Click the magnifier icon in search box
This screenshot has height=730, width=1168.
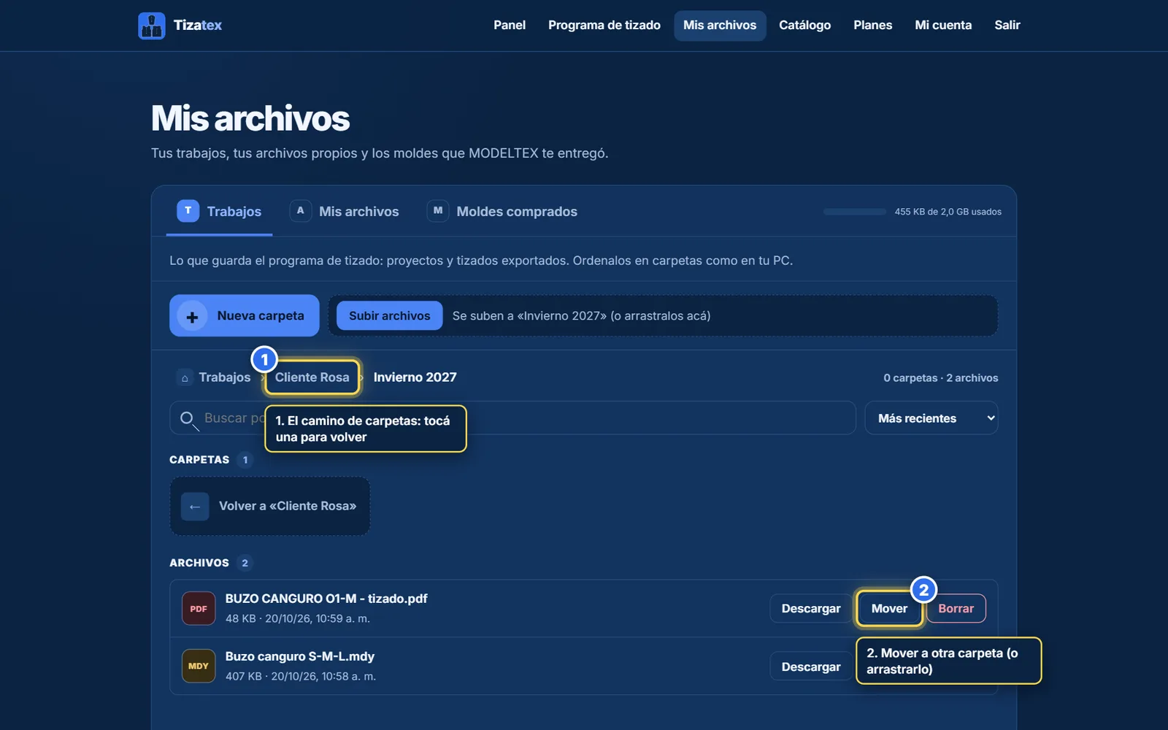coord(188,420)
